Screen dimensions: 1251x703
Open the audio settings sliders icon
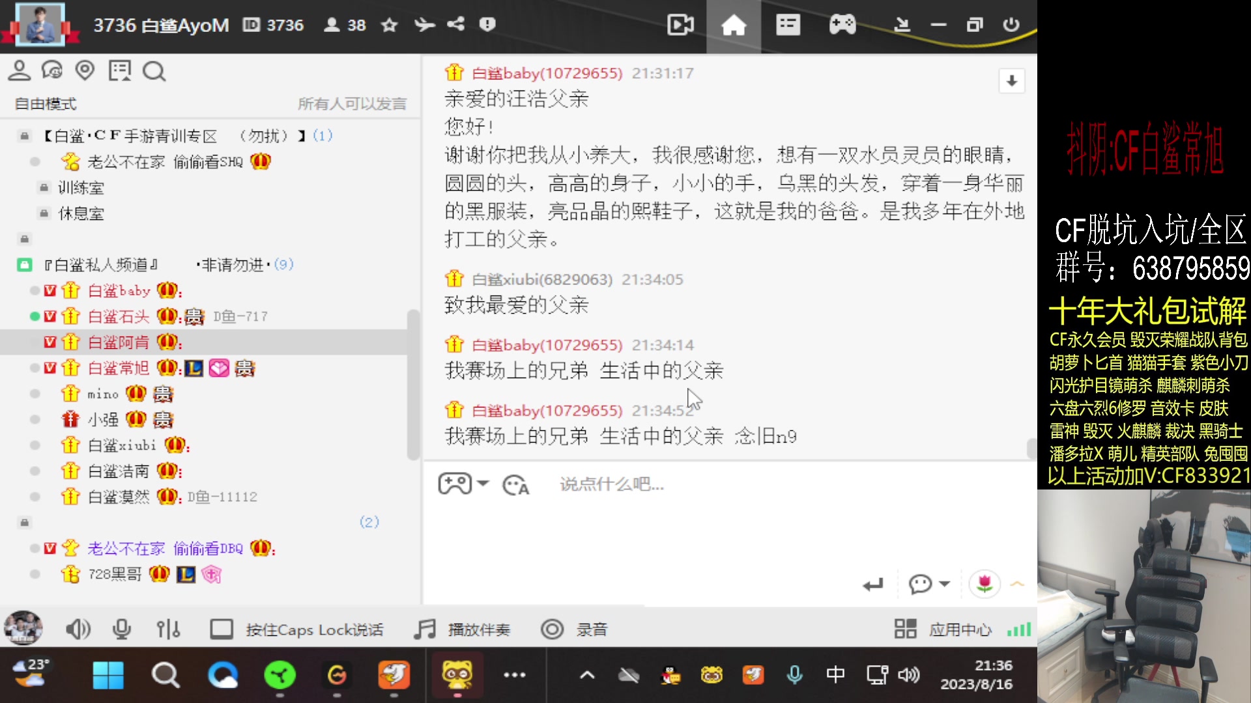pyautogui.click(x=169, y=629)
